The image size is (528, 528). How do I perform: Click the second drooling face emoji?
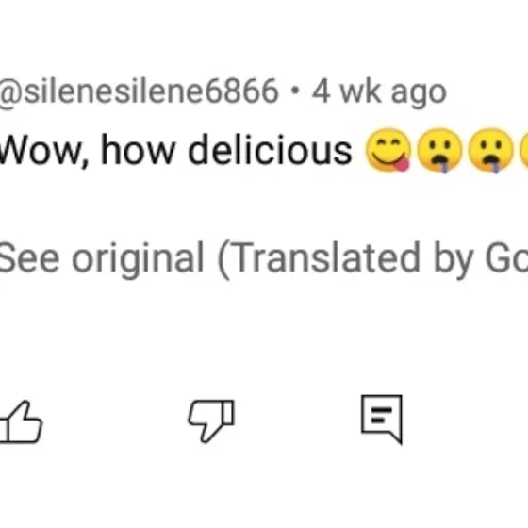point(491,150)
